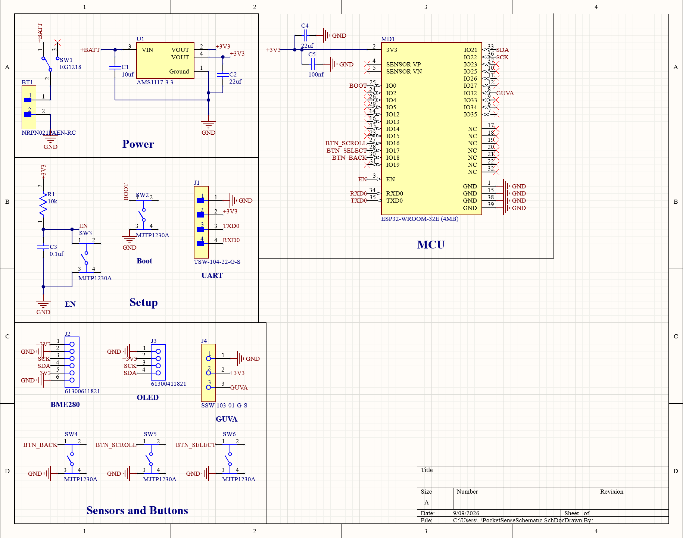Select the R1 10k resistor symbol
This screenshot has width=683, height=538.
tap(43, 204)
